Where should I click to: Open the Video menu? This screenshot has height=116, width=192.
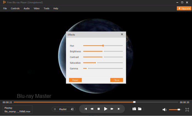point(36,8)
